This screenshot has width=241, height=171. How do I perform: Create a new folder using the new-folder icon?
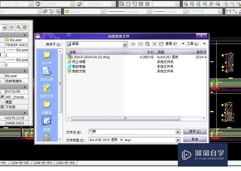point(161,44)
